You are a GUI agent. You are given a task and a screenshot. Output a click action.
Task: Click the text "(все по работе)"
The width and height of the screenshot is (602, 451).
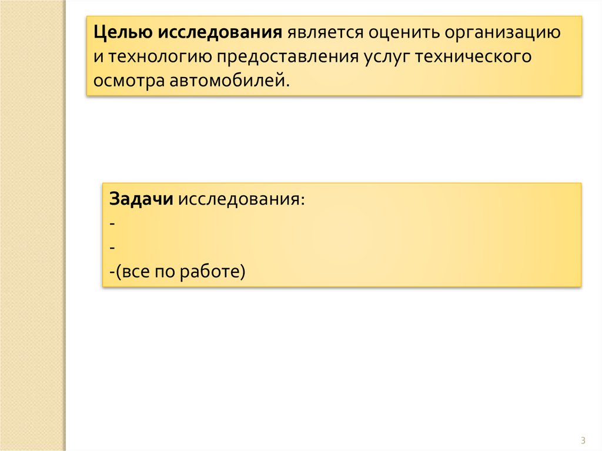coord(179,272)
